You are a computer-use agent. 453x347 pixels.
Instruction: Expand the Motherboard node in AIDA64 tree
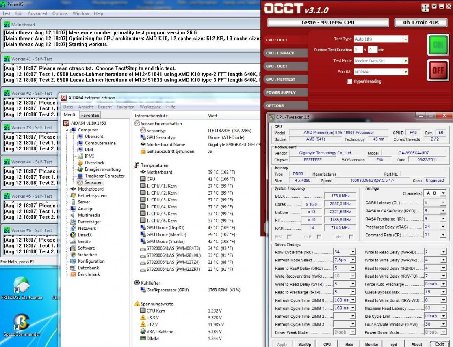(x=67, y=189)
